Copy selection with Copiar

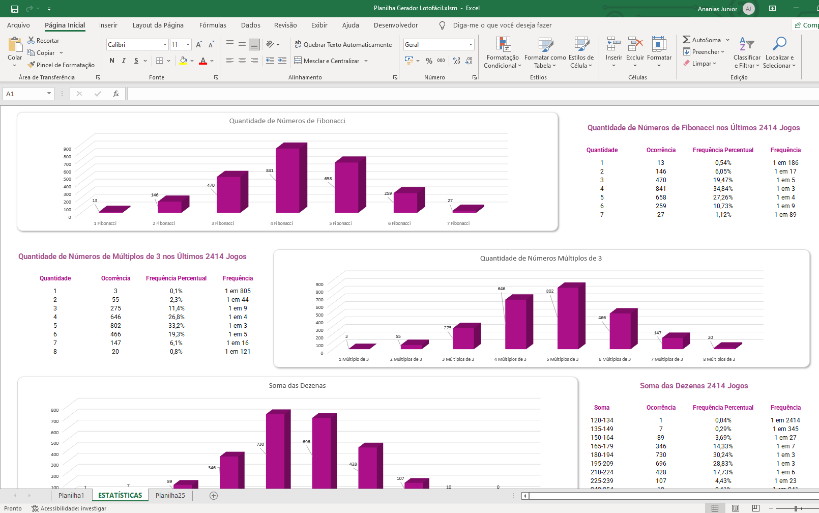[x=41, y=52]
